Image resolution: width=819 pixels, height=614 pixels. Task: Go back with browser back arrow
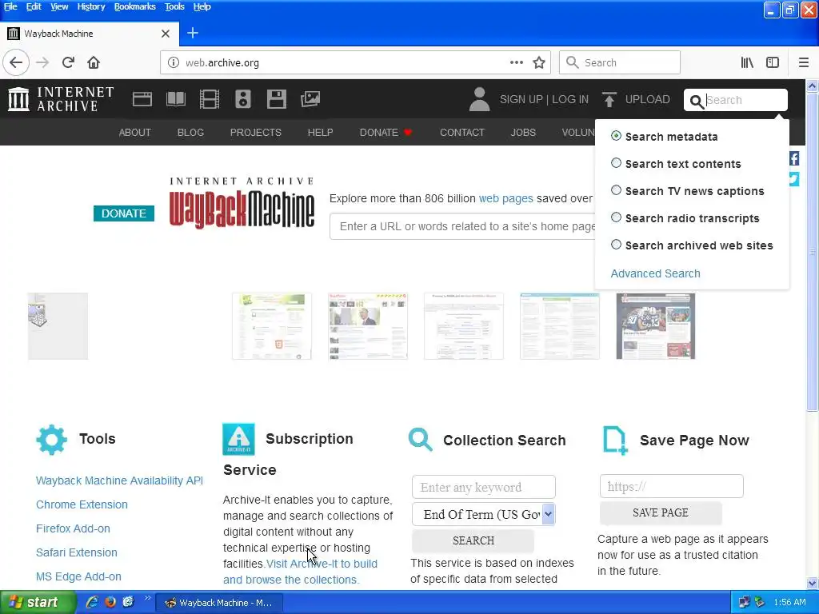pos(16,62)
